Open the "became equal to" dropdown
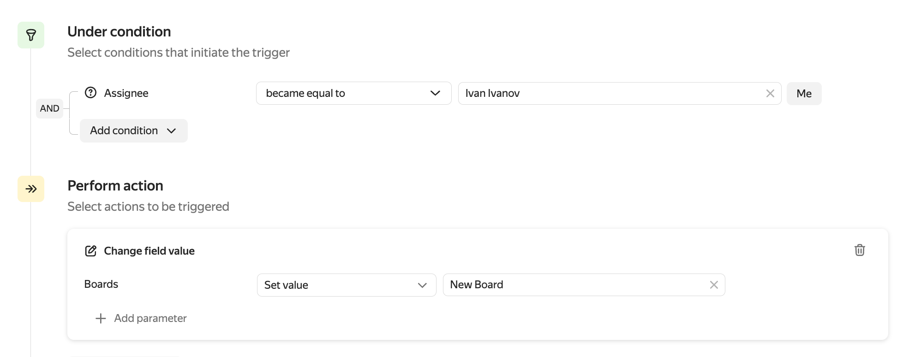This screenshot has height=357, width=909. 353,94
